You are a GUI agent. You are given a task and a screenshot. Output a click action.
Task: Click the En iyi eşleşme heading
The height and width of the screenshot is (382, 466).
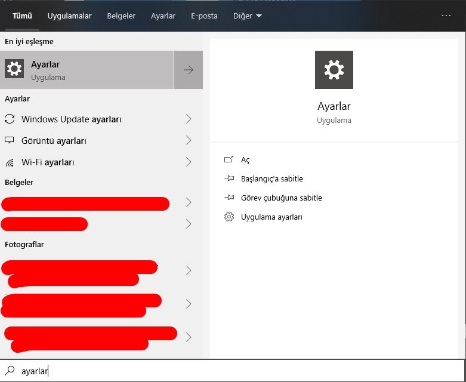(29, 42)
